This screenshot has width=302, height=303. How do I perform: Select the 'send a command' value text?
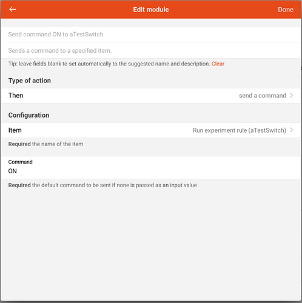(263, 96)
